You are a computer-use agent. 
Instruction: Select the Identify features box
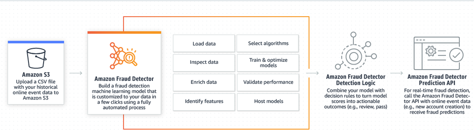[x=204, y=101]
